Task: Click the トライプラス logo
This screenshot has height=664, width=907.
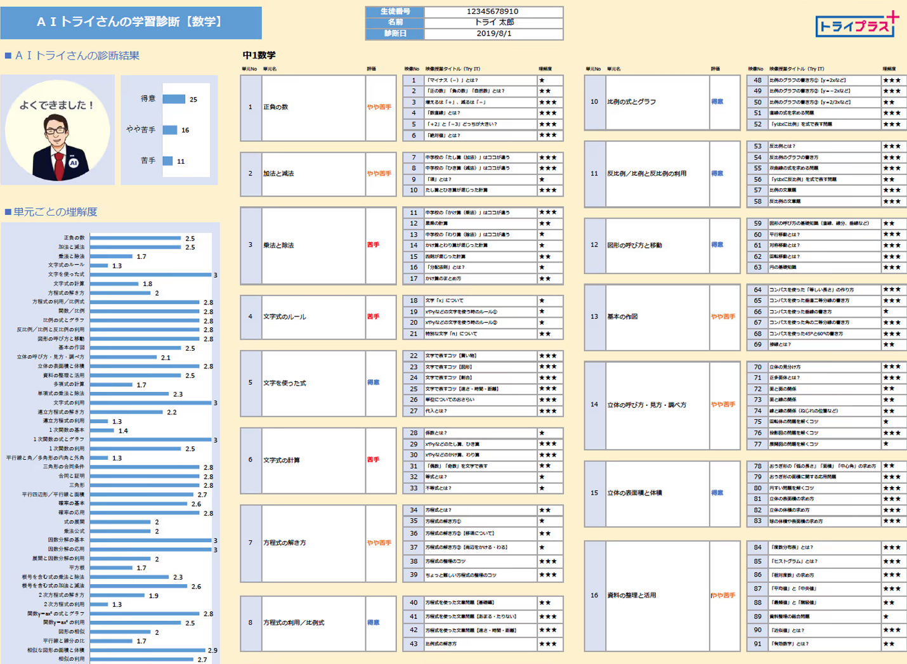Action: (857, 25)
